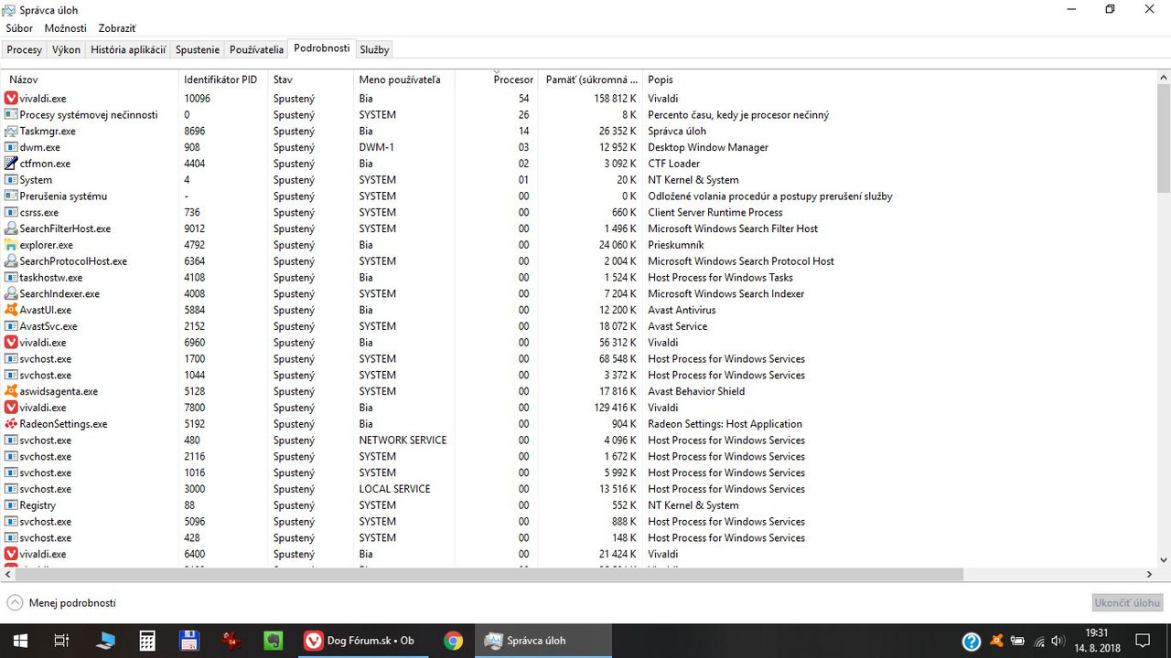Screen dimensions: 1171x658
Task: Select the AvastUI.exe process icon
Action: click(x=11, y=310)
